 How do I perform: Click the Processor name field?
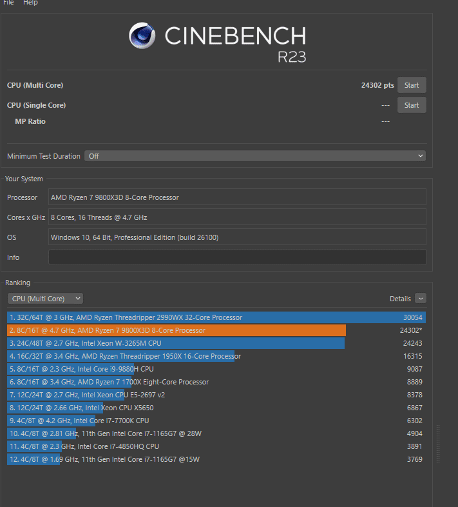tap(238, 197)
